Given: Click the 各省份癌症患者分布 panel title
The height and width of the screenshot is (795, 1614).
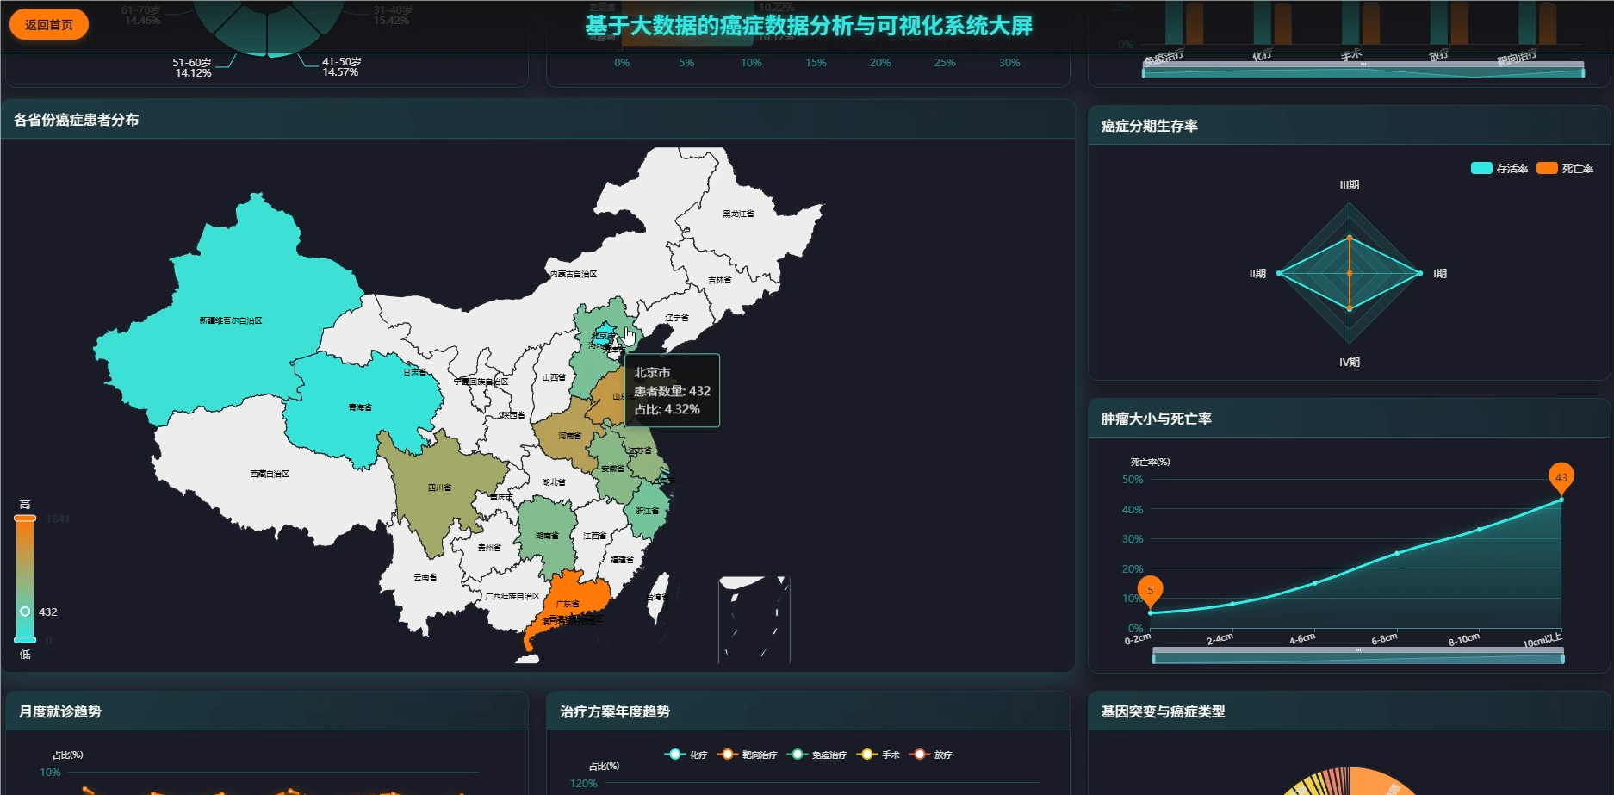Looking at the screenshot, I should [76, 120].
